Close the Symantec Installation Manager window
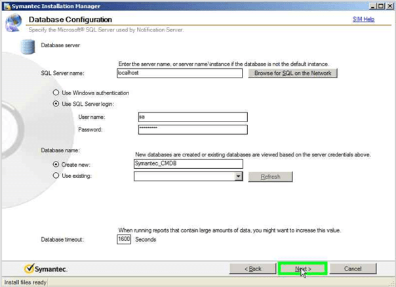 coord(388,6)
